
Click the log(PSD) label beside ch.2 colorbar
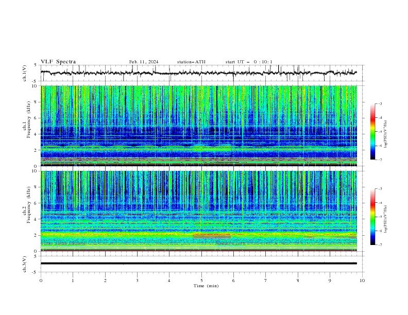click(385, 219)
